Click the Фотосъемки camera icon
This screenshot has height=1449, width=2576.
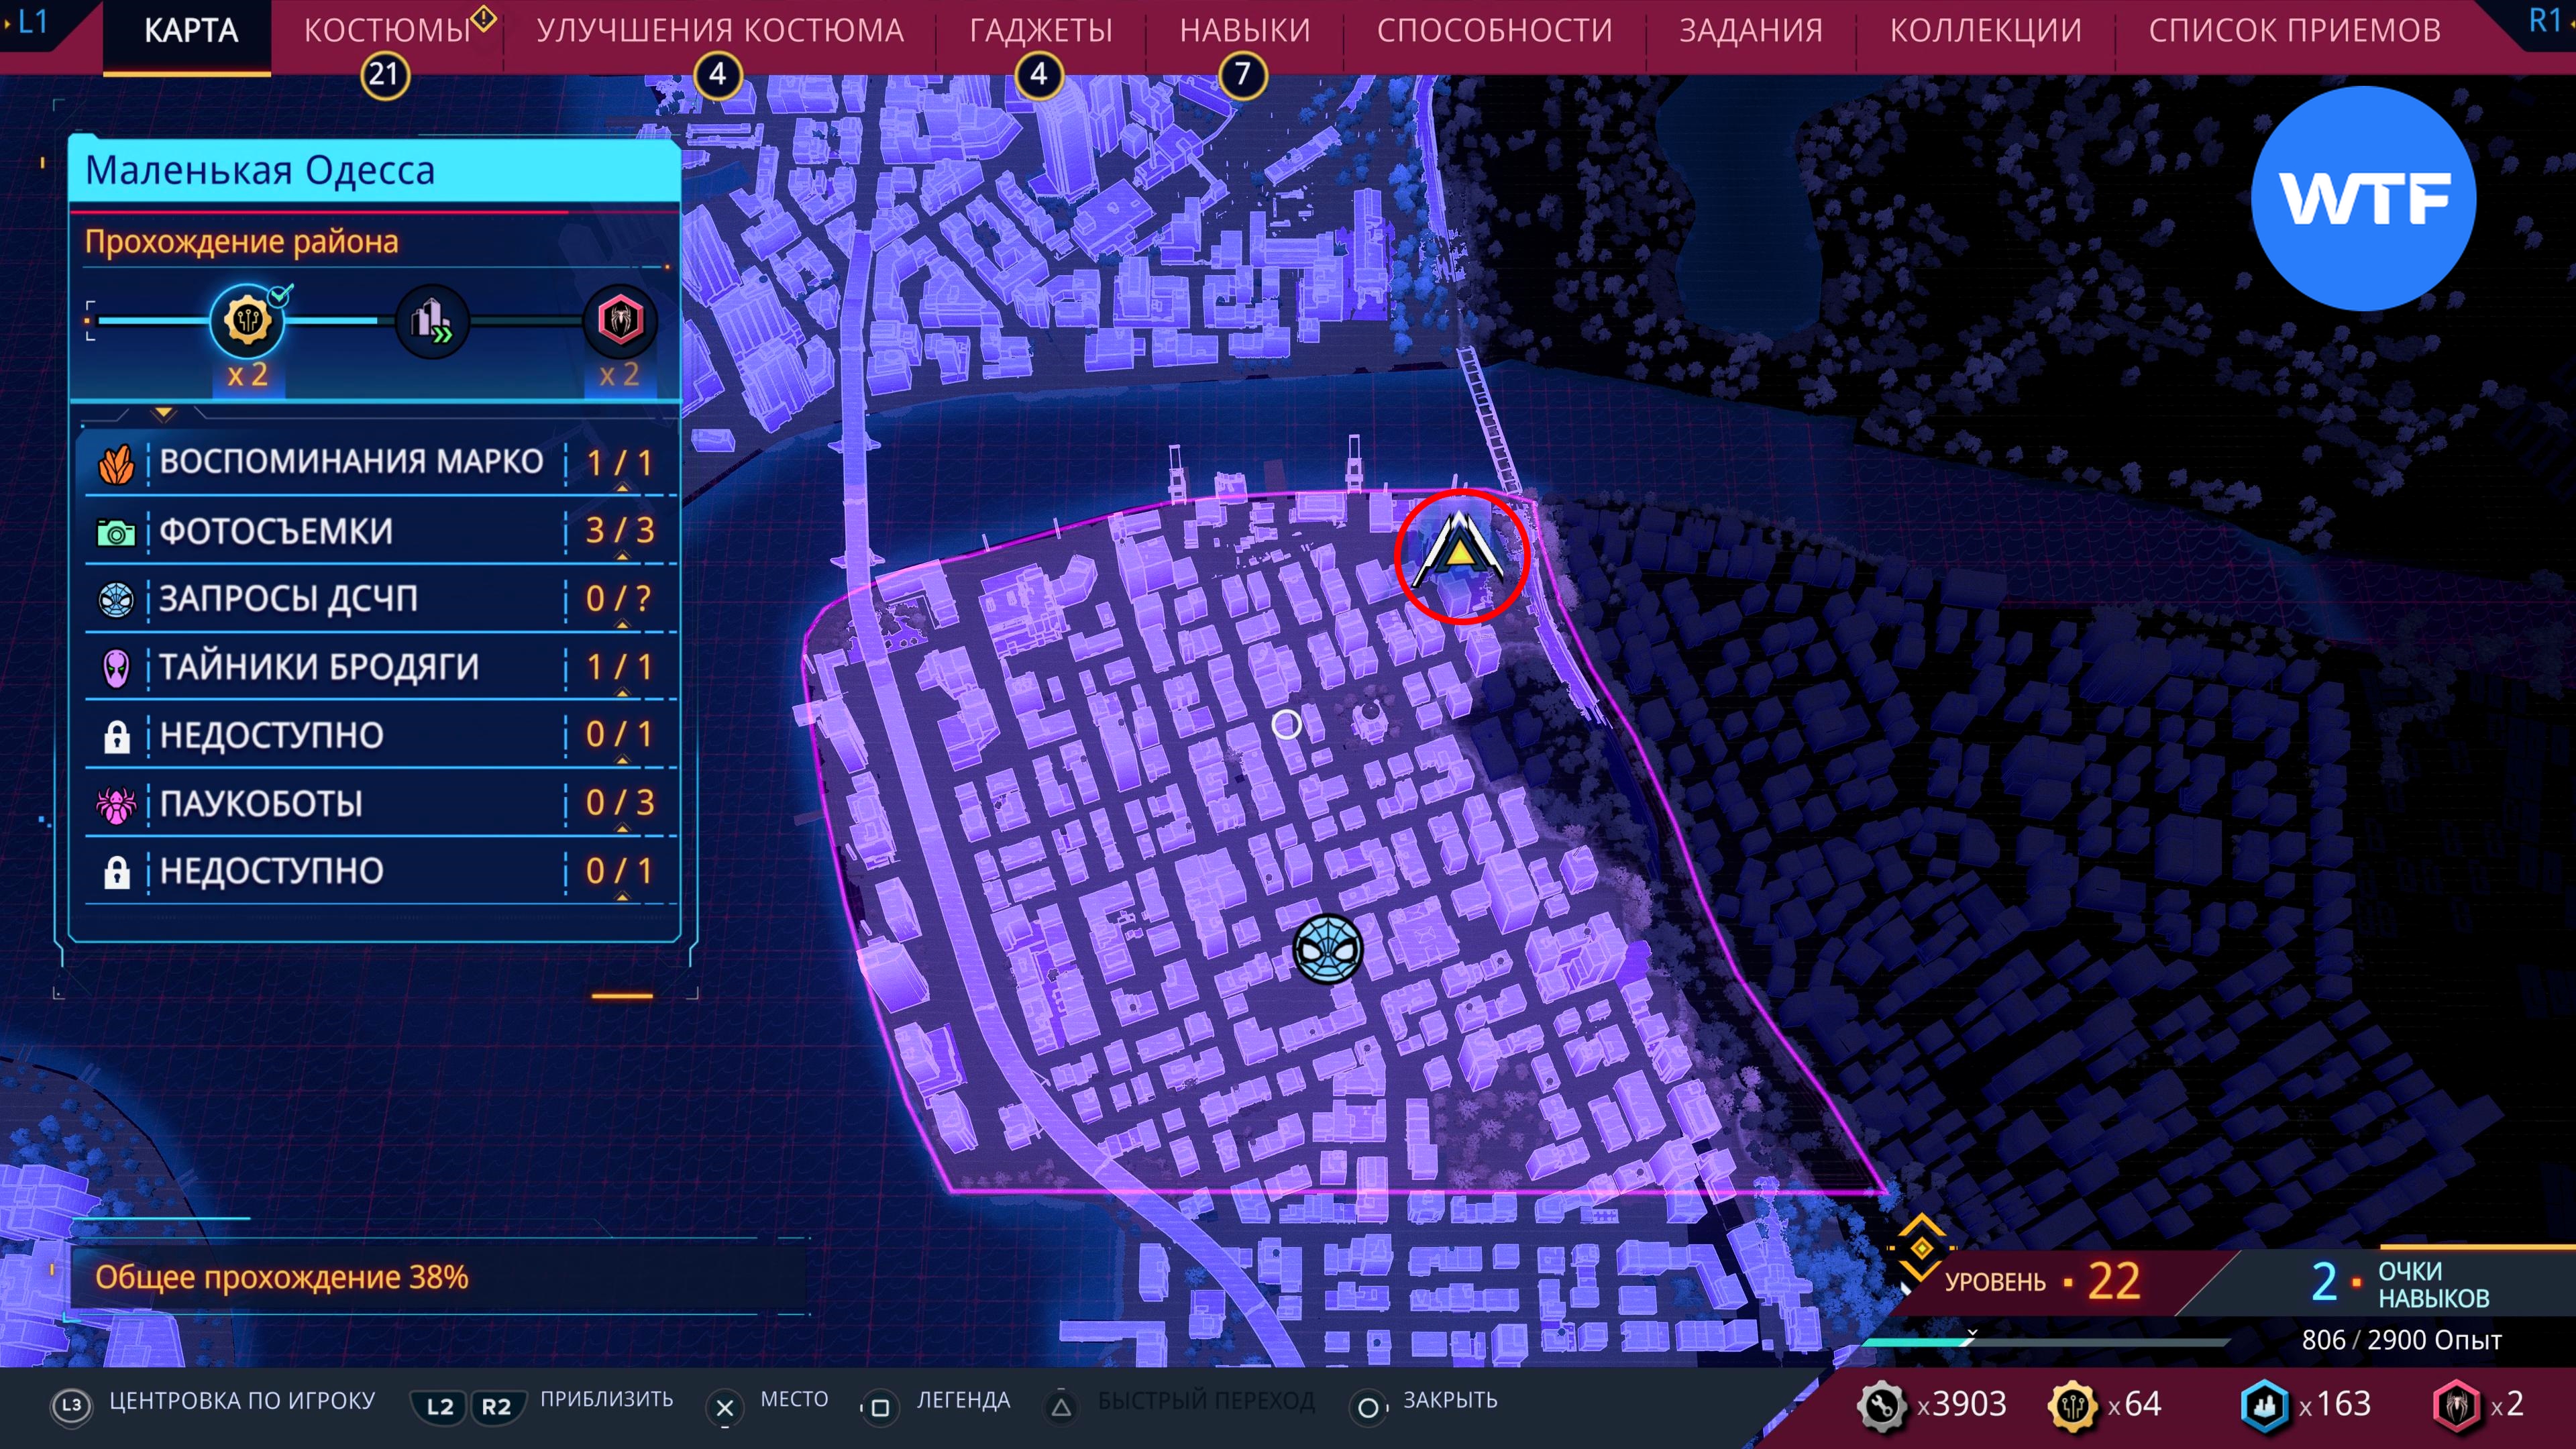[116, 532]
